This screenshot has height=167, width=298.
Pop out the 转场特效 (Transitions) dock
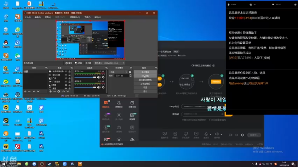(x=131, y=68)
